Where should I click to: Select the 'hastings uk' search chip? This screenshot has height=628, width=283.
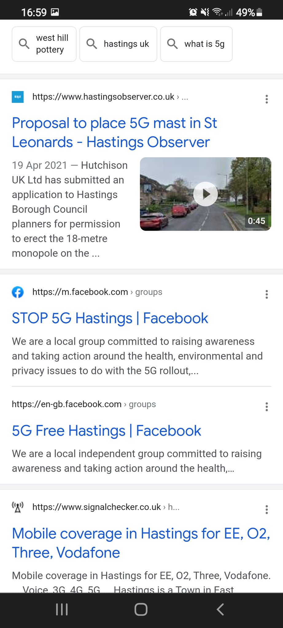118,44
